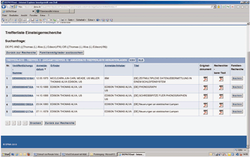Show security report via lock icon
Image resolution: width=250 pixels, height=157 pixels.
pos(218,7)
